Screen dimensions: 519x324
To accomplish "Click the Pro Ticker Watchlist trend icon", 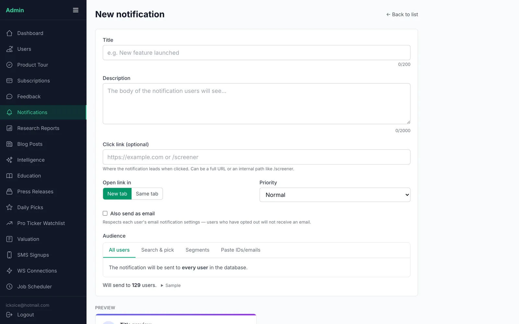I will [9, 223].
